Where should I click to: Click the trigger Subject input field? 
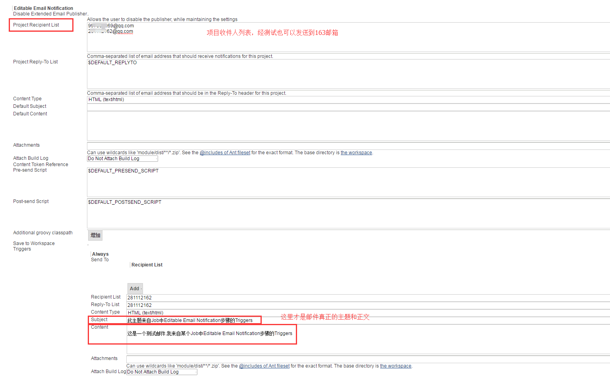pyautogui.click(x=368, y=320)
